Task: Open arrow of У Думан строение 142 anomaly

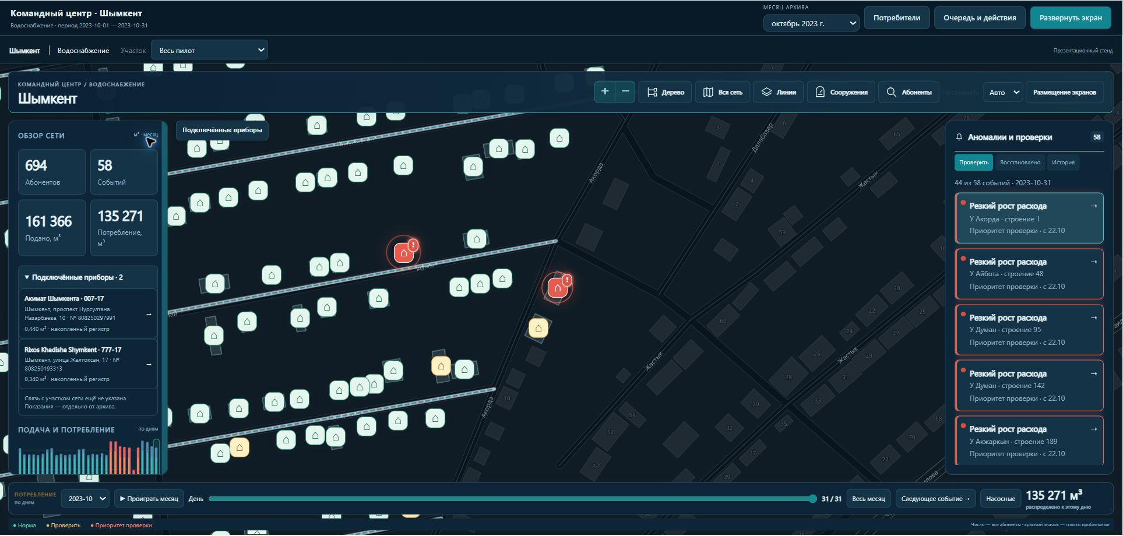Action: 1094,373
